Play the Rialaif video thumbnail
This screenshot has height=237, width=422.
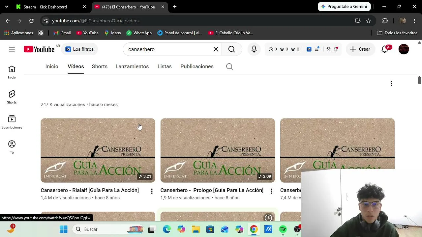98,150
